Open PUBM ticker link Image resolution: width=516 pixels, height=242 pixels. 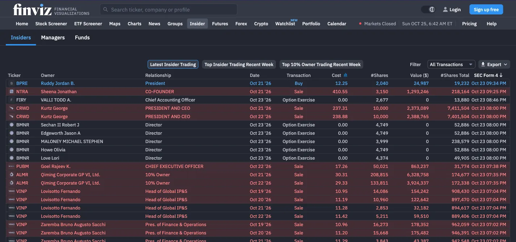(x=22, y=167)
